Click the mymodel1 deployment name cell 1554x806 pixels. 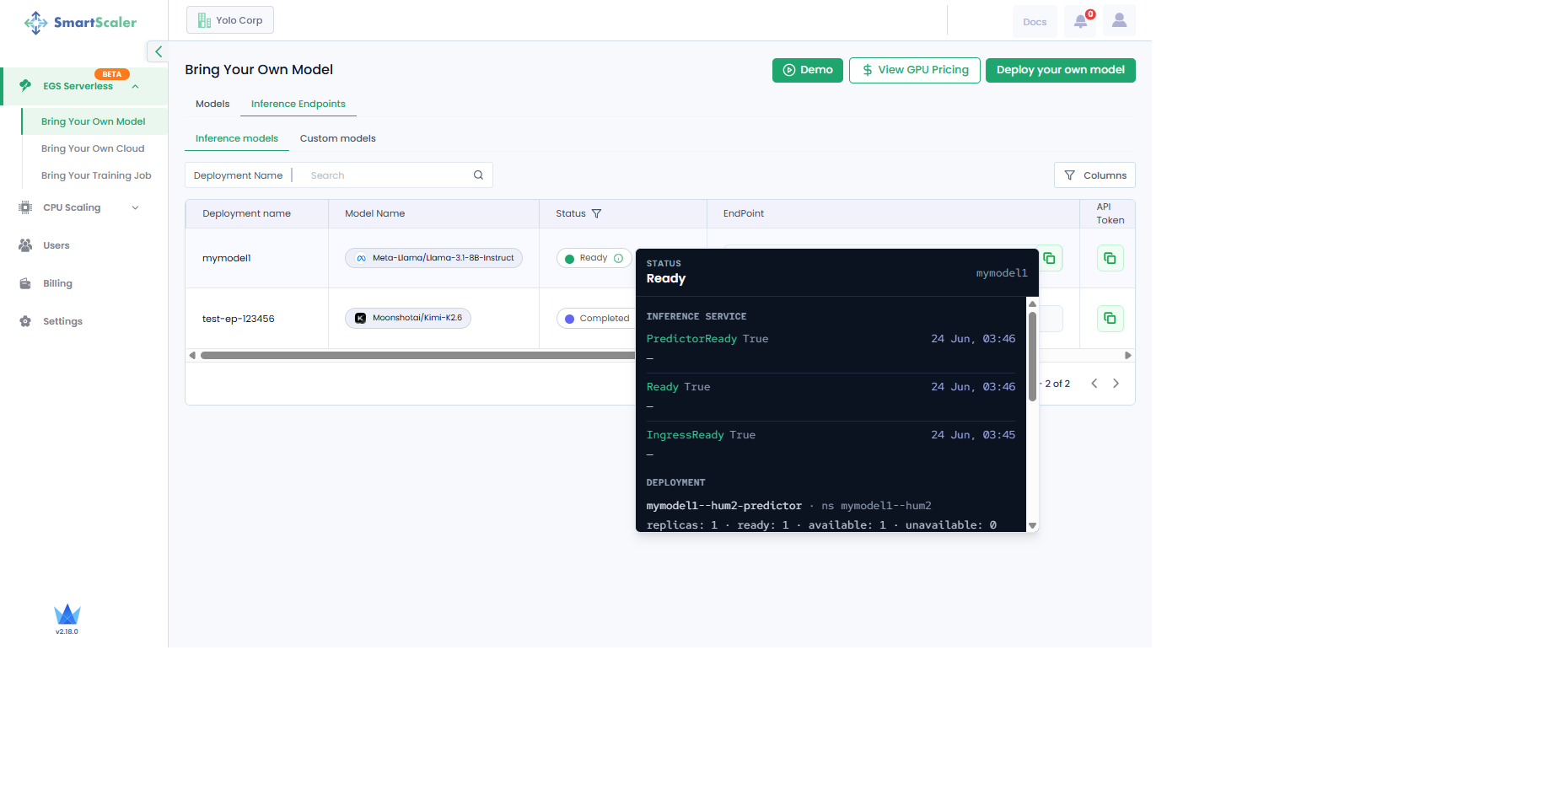tap(227, 258)
